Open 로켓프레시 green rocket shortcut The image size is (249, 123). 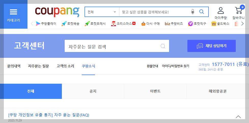point(95,24)
